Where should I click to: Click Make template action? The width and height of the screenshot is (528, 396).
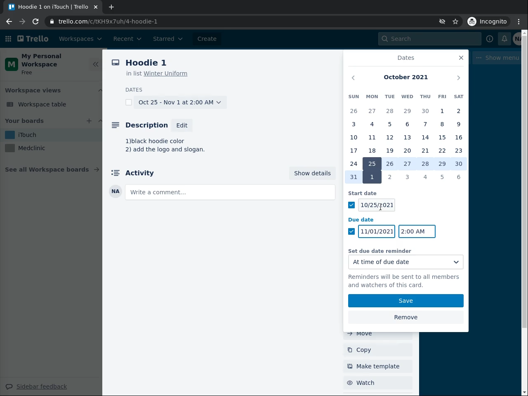click(x=378, y=366)
